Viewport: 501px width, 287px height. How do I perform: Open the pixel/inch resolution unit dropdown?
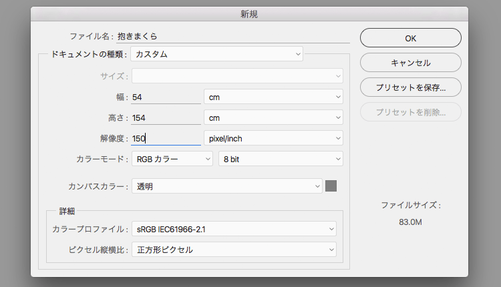point(273,138)
